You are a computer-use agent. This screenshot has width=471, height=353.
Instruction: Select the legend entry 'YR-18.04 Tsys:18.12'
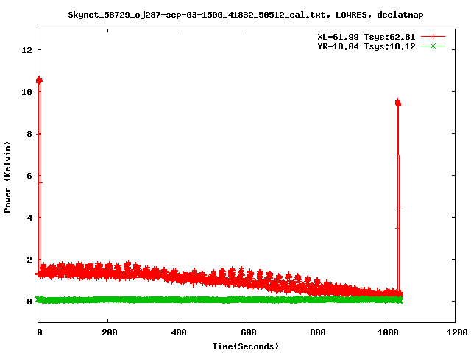(x=366, y=46)
